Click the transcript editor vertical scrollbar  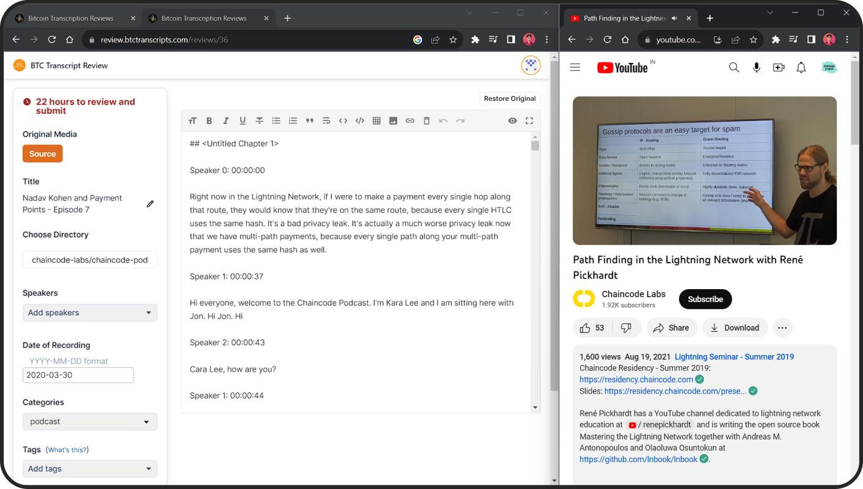click(x=535, y=244)
